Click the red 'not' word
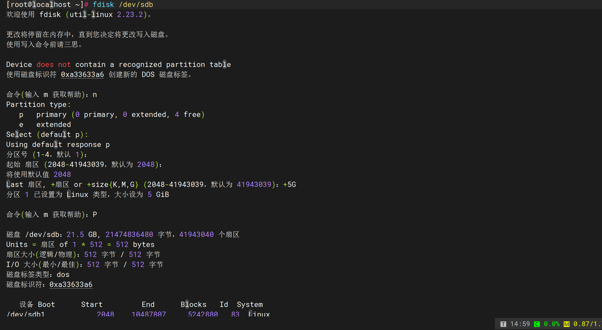 coord(64,64)
